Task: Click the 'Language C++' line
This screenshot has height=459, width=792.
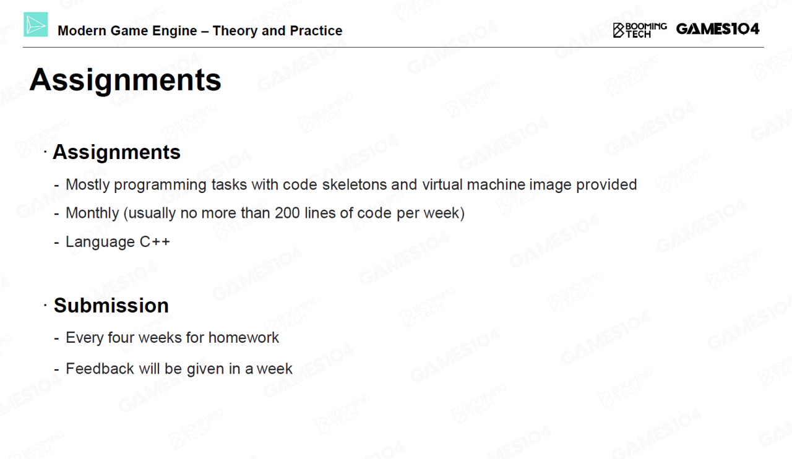Action: click(x=118, y=242)
